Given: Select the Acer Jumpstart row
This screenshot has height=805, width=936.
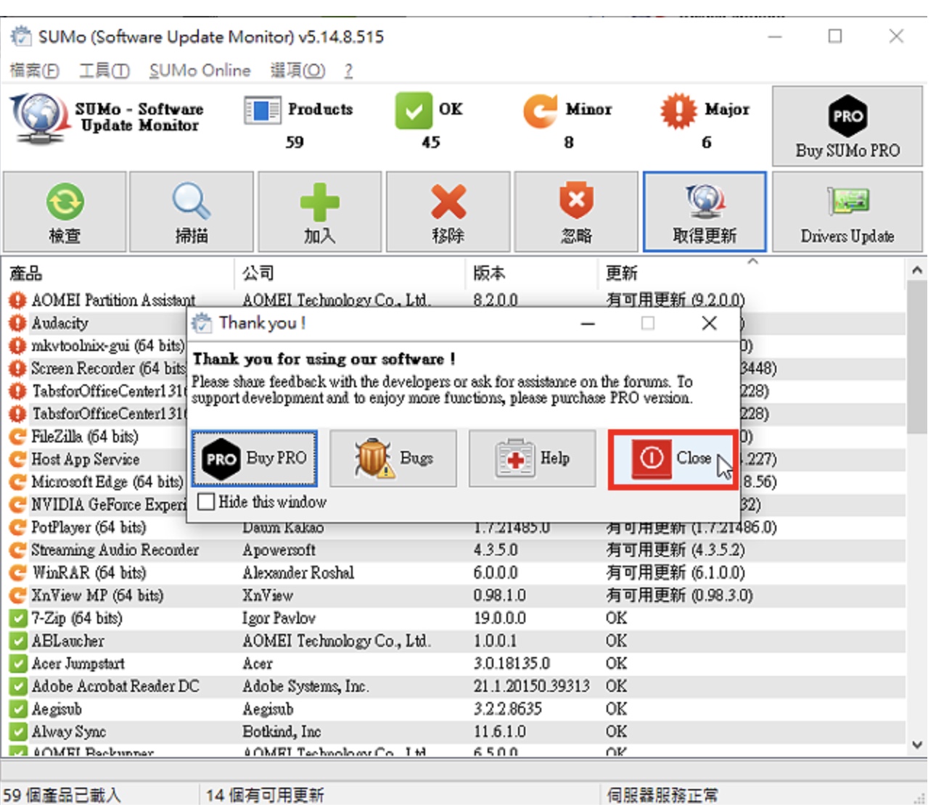Looking at the screenshot, I should coord(454,664).
